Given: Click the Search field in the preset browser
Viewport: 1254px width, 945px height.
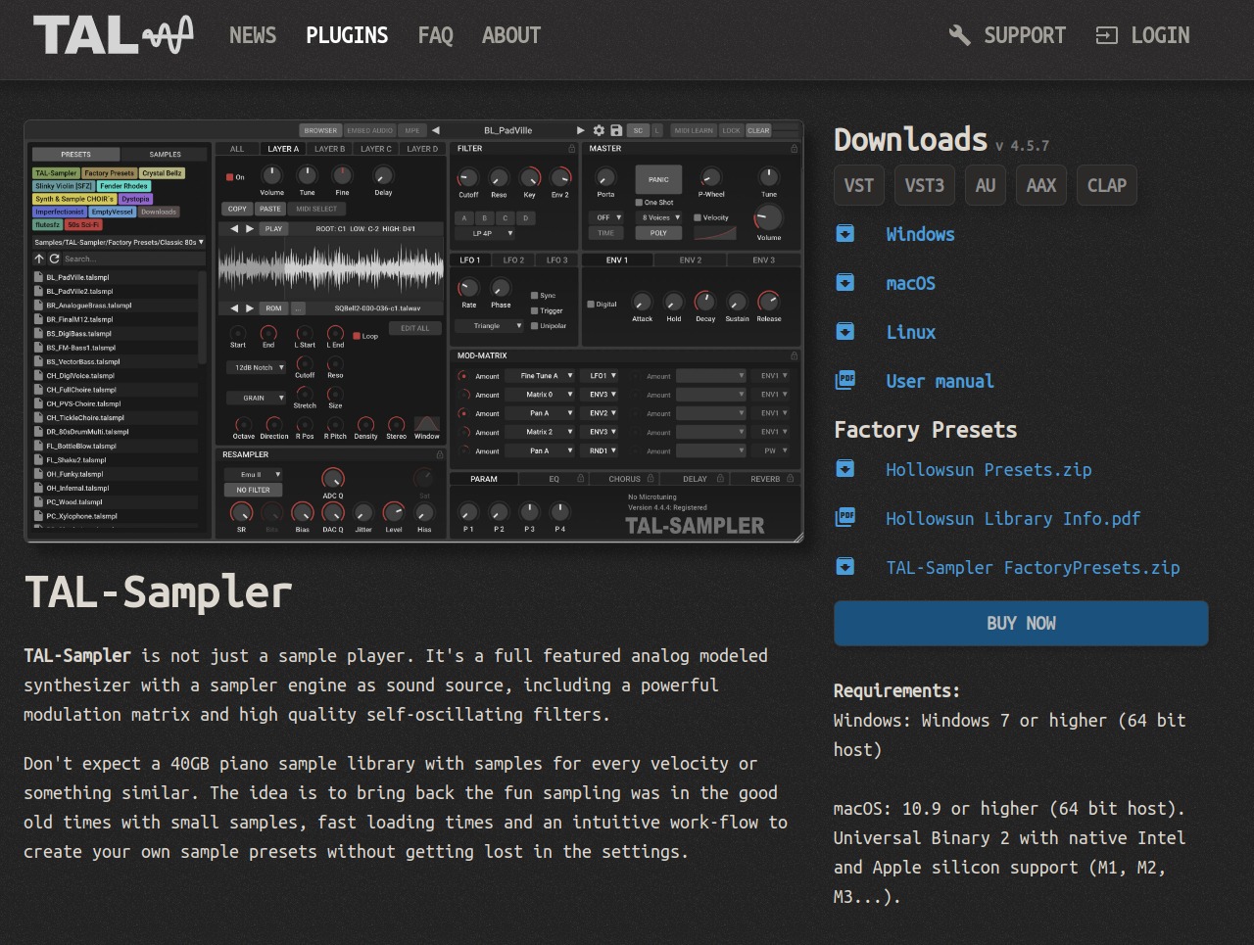Looking at the screenshot, I should [x=127, y=259].
